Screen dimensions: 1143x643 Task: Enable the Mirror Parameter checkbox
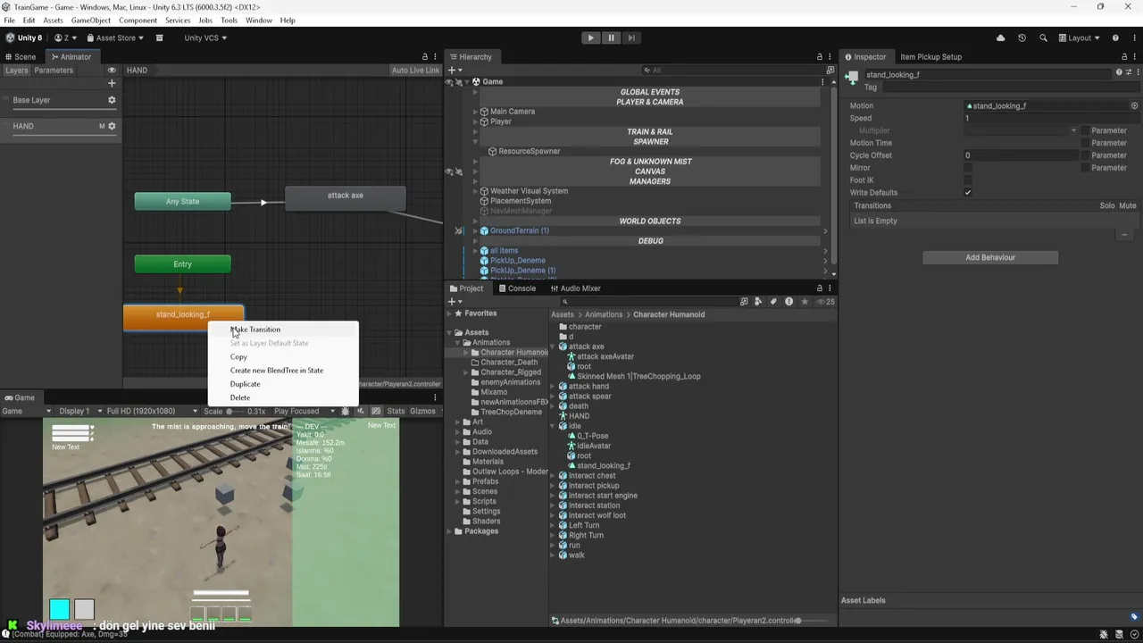coord(1085,168)
